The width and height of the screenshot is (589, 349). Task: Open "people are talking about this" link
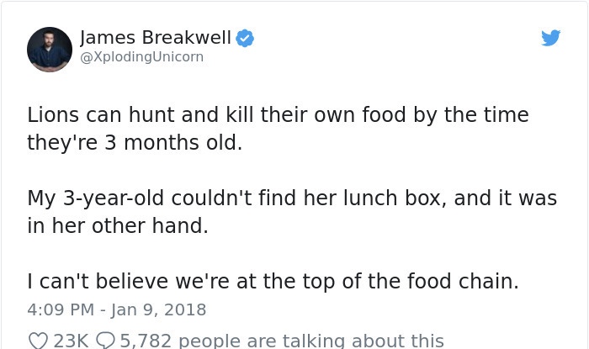click(x=311, y=341)
